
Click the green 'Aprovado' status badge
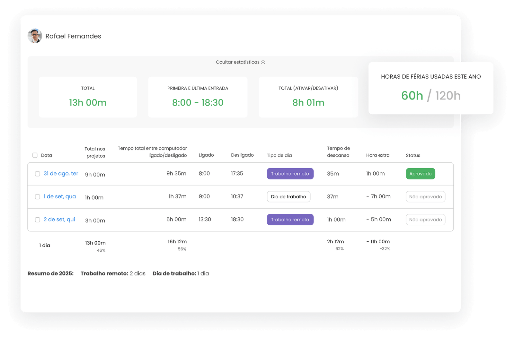tap(420, 174)
